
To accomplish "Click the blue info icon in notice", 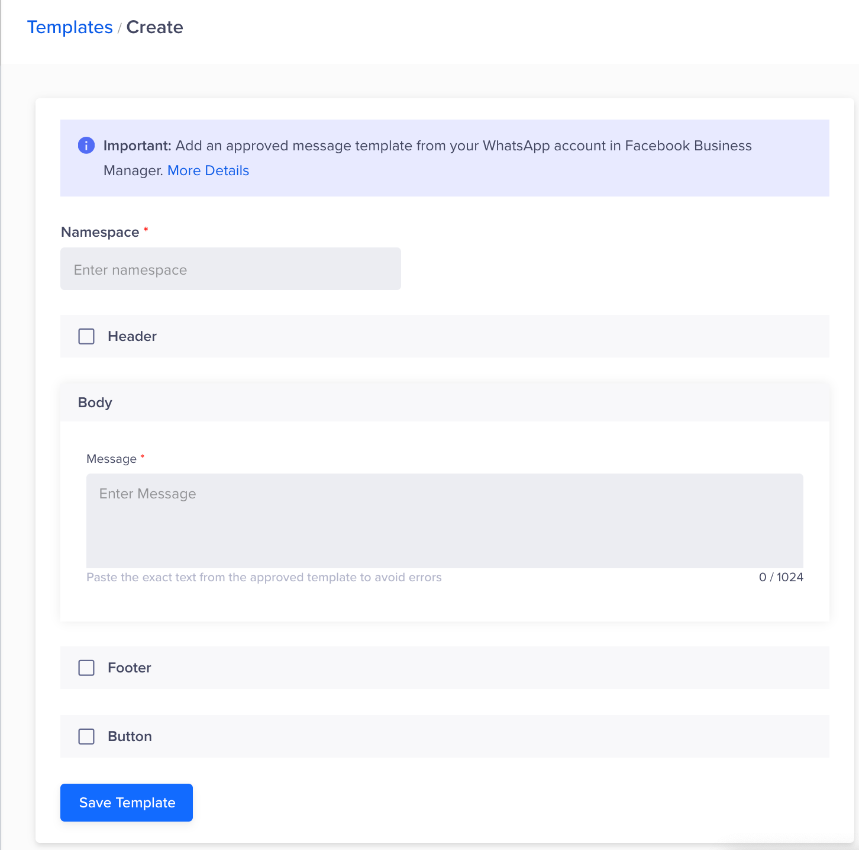I will [86, 145].
